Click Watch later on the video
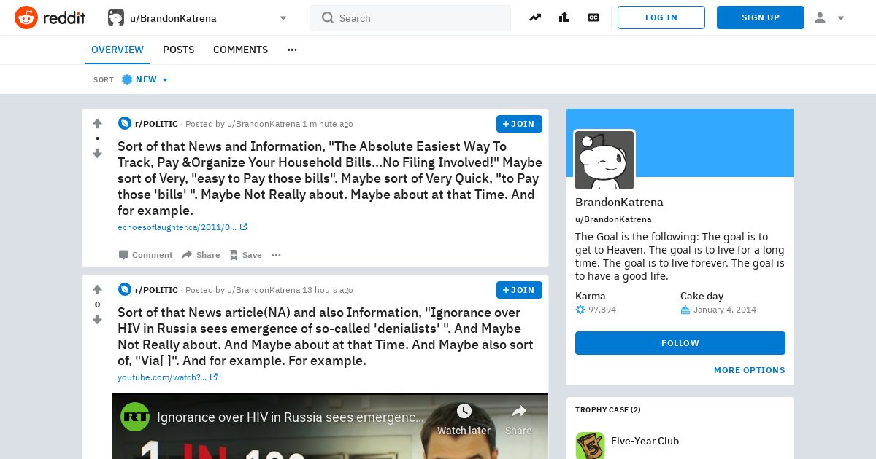This screenshot has width=876, height=459. pos(464,420)
